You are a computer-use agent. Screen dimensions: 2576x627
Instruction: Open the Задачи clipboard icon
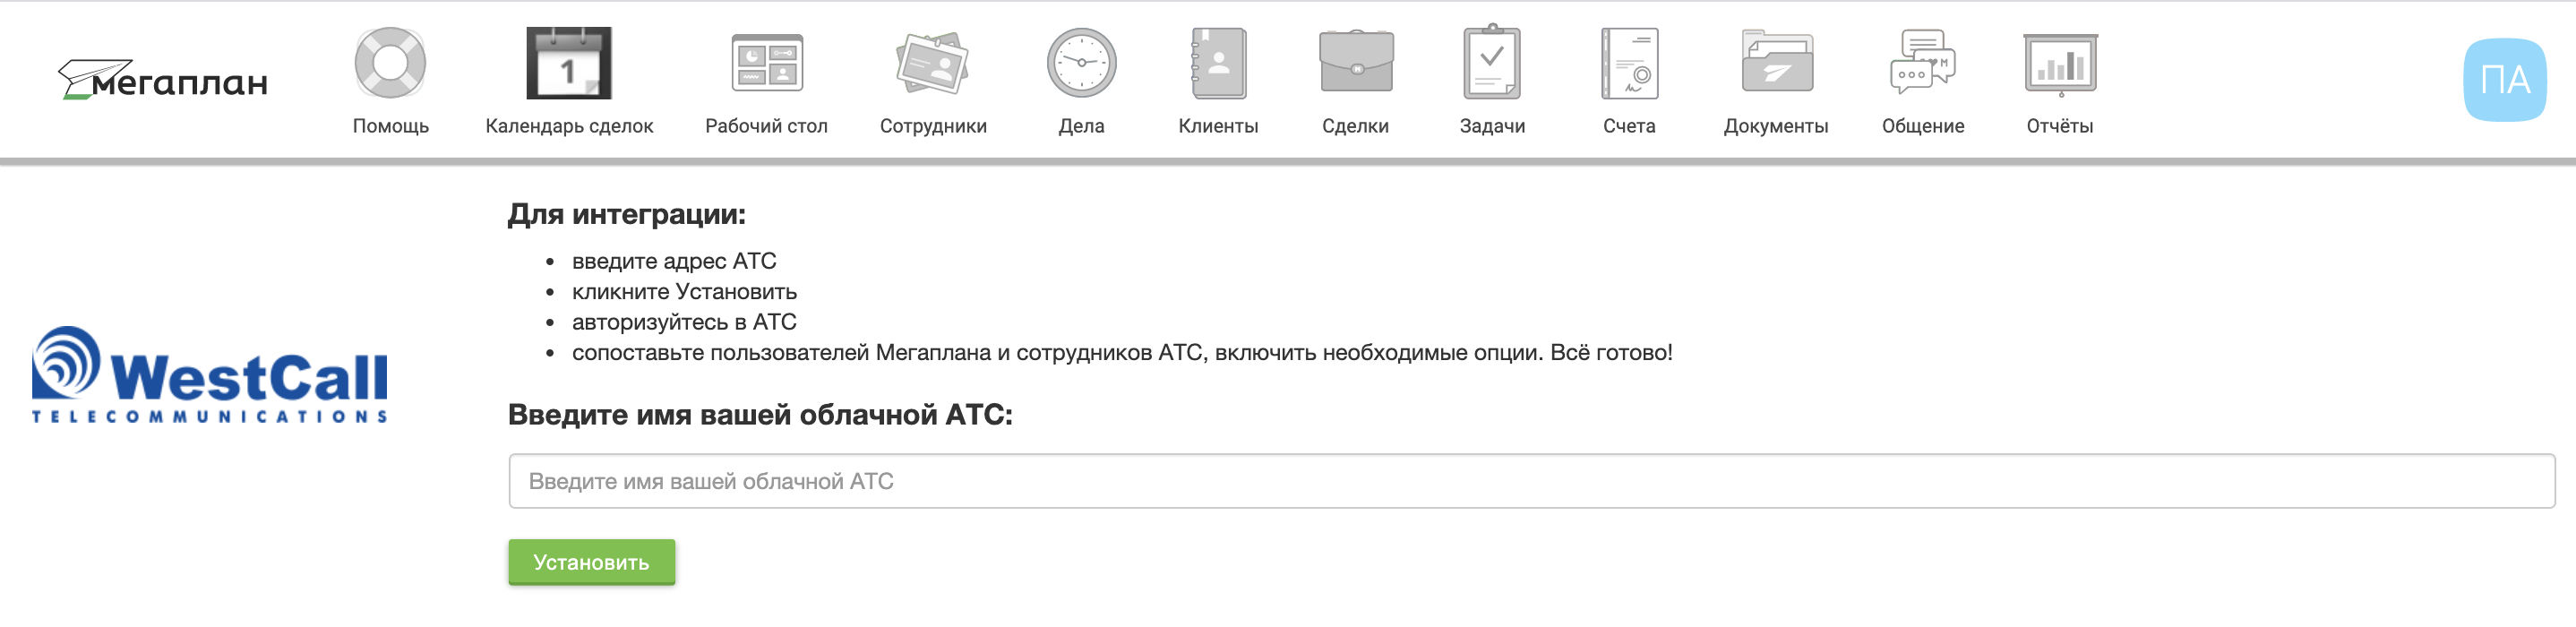point(1492,62)
